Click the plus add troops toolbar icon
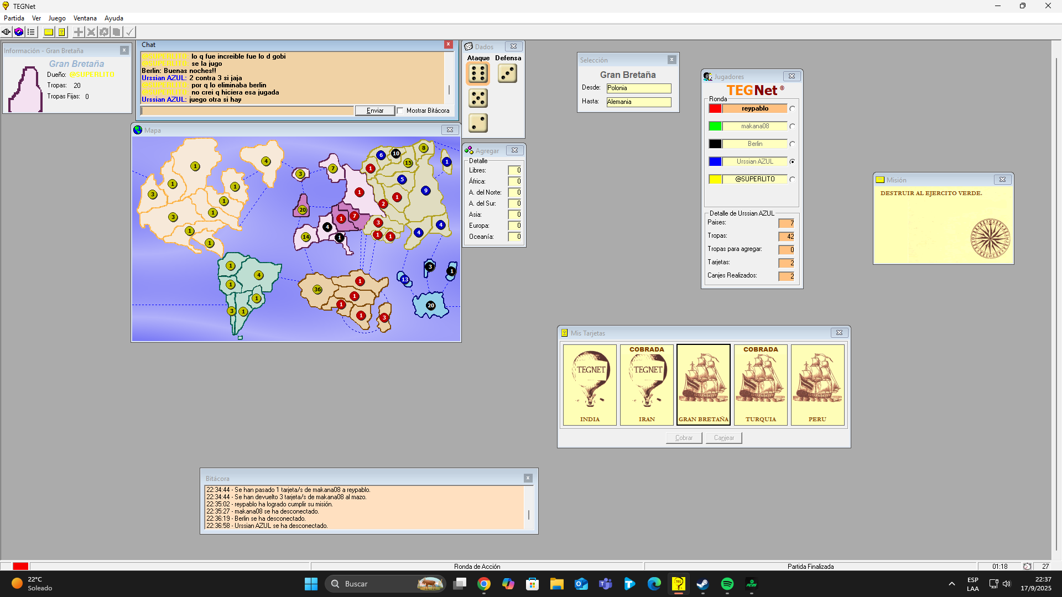 [x=79, y=32]
